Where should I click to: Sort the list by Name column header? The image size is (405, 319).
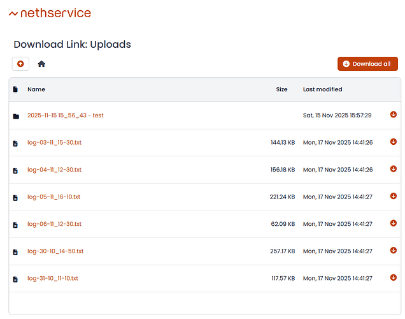coord(36,89)
